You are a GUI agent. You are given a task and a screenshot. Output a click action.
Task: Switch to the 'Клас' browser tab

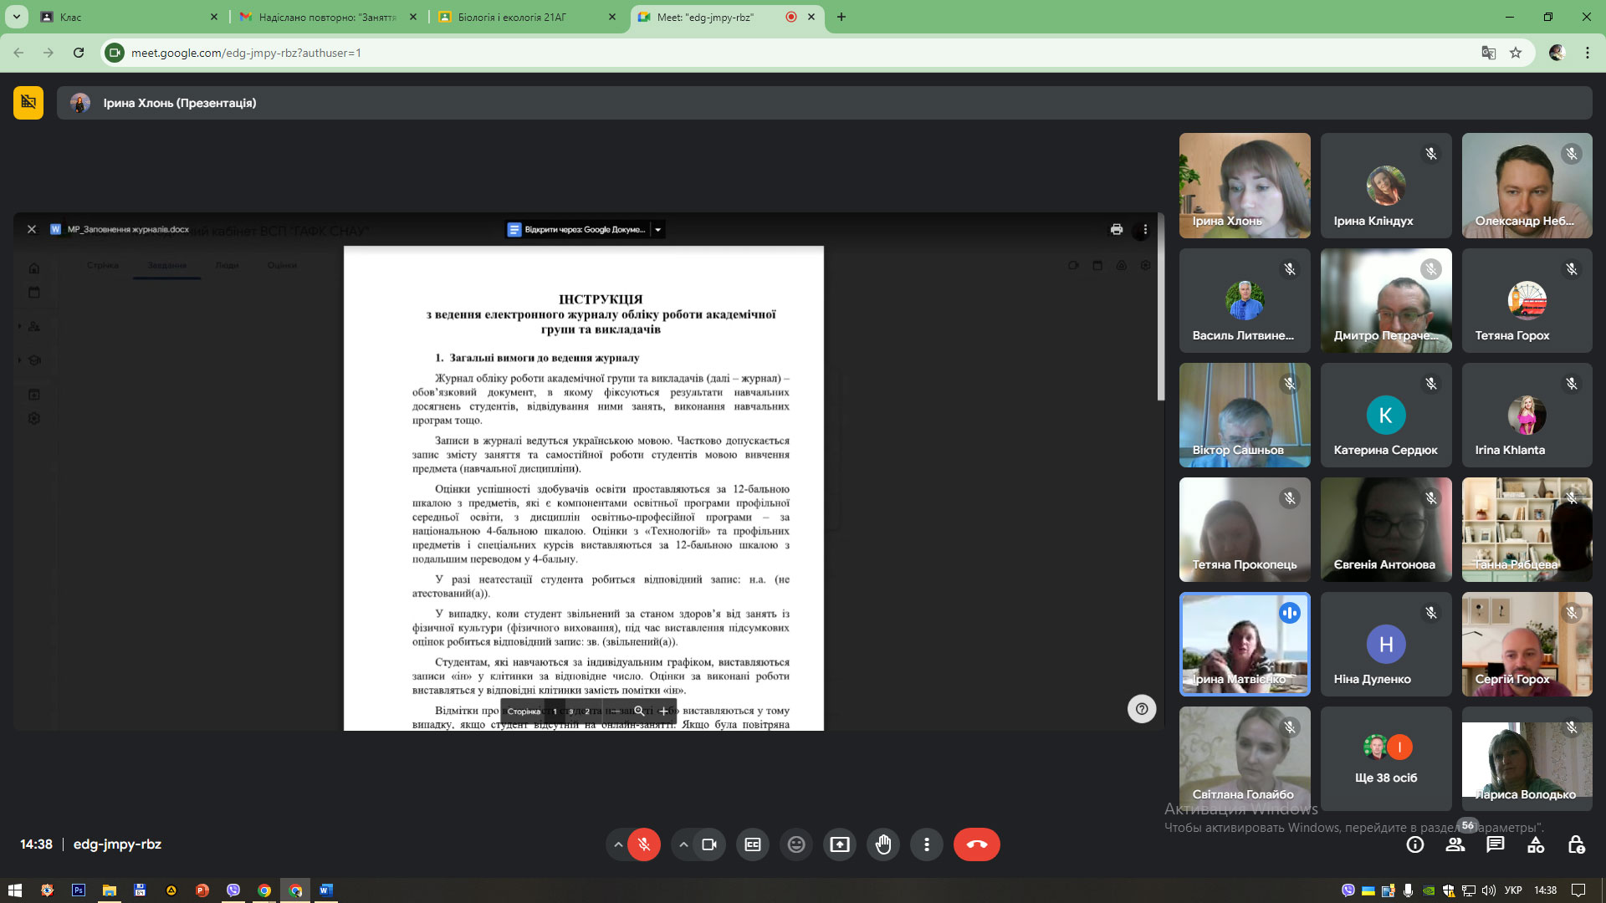pos(129,17)
